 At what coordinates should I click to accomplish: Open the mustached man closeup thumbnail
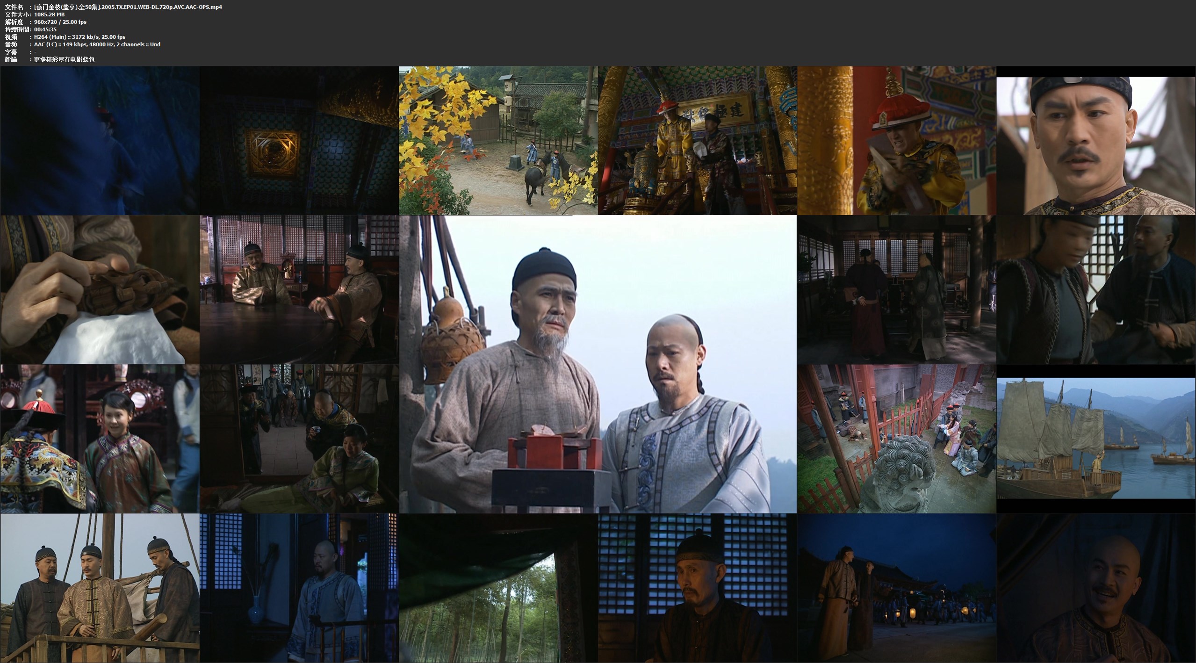point(1096,145)
